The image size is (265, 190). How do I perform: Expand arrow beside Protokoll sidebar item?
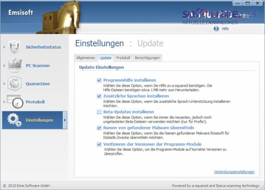(4, 102)
